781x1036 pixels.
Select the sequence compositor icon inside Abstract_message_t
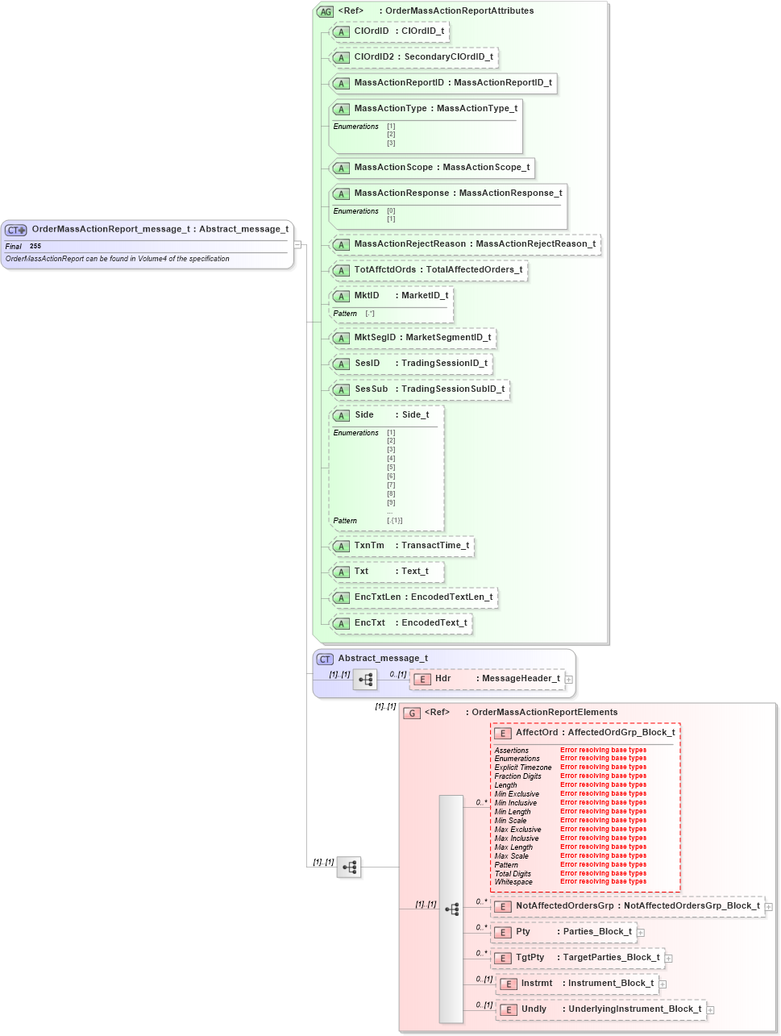(x=365, y=679)
